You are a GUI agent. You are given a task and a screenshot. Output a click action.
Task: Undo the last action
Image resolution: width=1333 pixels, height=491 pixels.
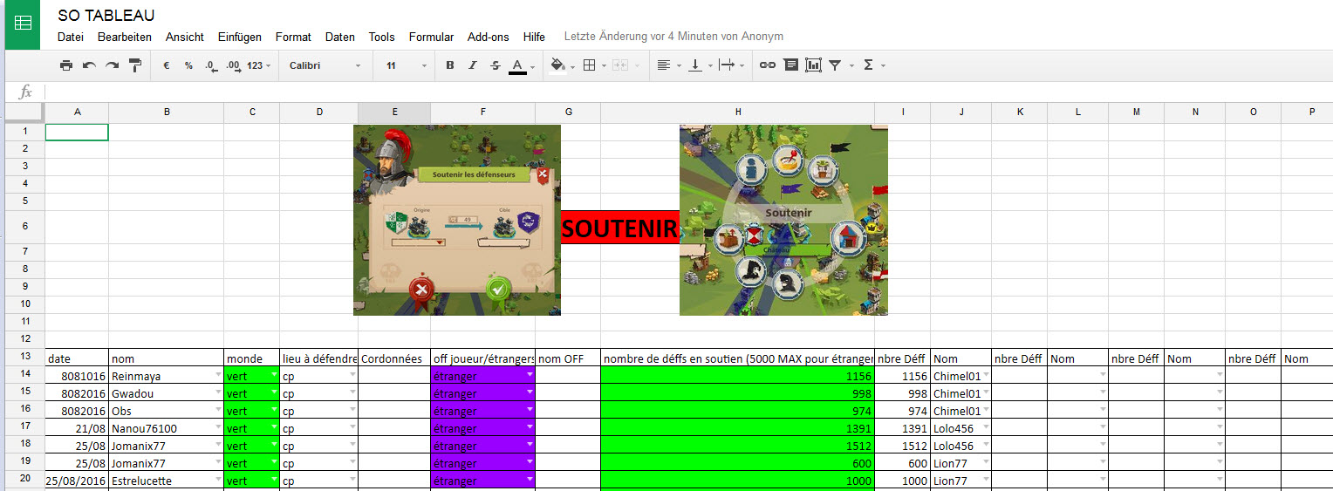[x=89, y=65]
